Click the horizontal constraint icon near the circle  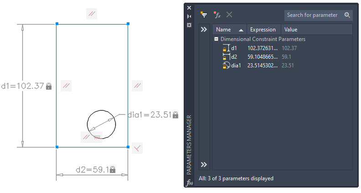[x=97, y=137]
